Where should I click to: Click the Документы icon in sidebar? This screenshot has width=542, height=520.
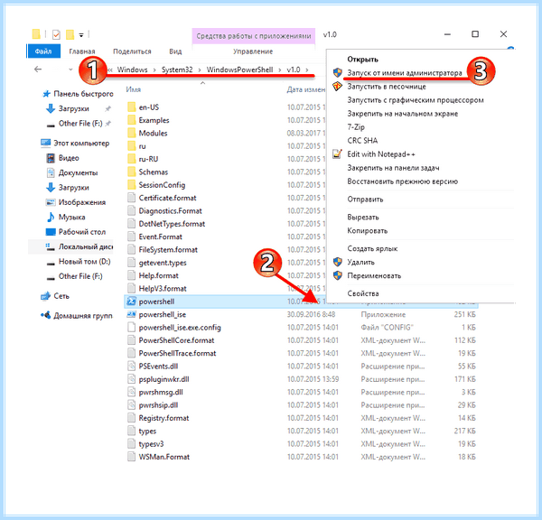click(x=51, y=172)
